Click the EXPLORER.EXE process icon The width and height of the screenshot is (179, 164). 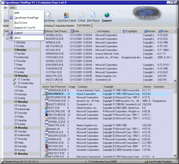[46, 97]
